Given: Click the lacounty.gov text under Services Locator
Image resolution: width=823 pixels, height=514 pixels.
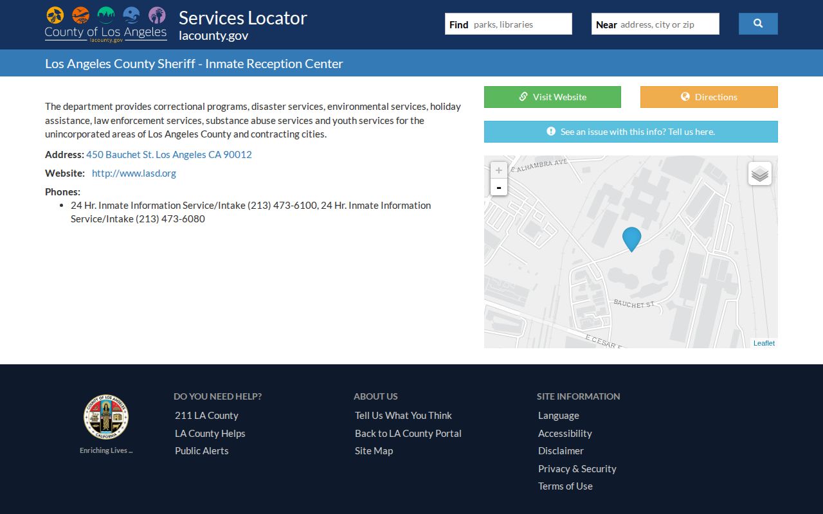Looking at the screenshot, I should (213, 36).
